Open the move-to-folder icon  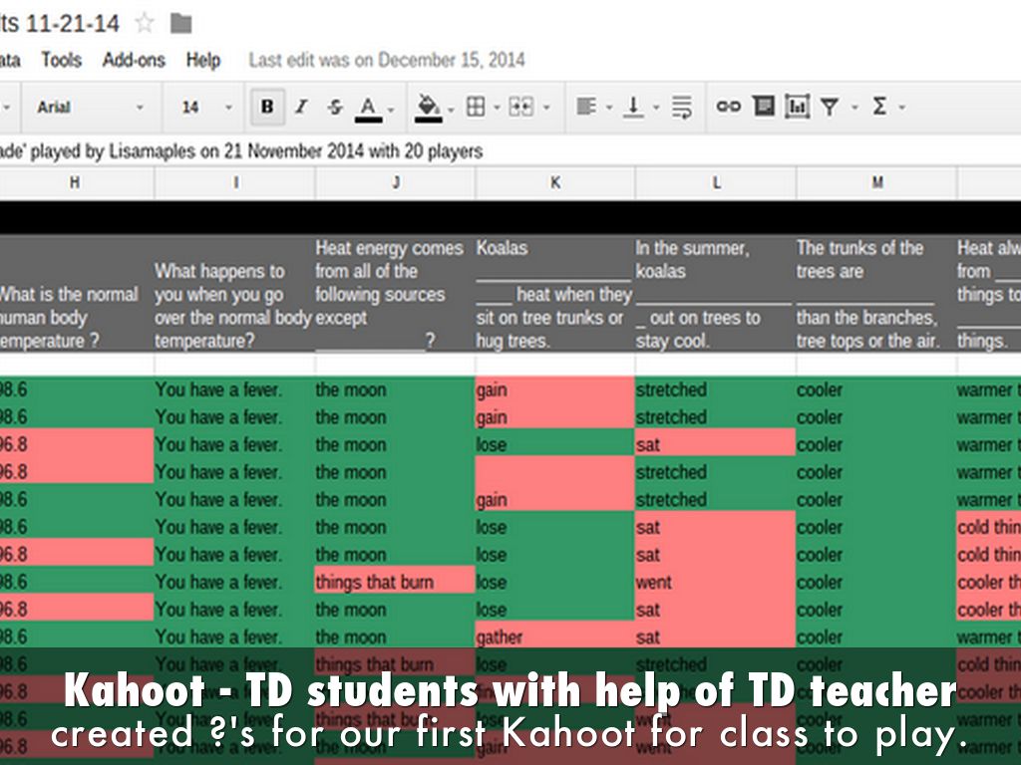coord(180,23)
